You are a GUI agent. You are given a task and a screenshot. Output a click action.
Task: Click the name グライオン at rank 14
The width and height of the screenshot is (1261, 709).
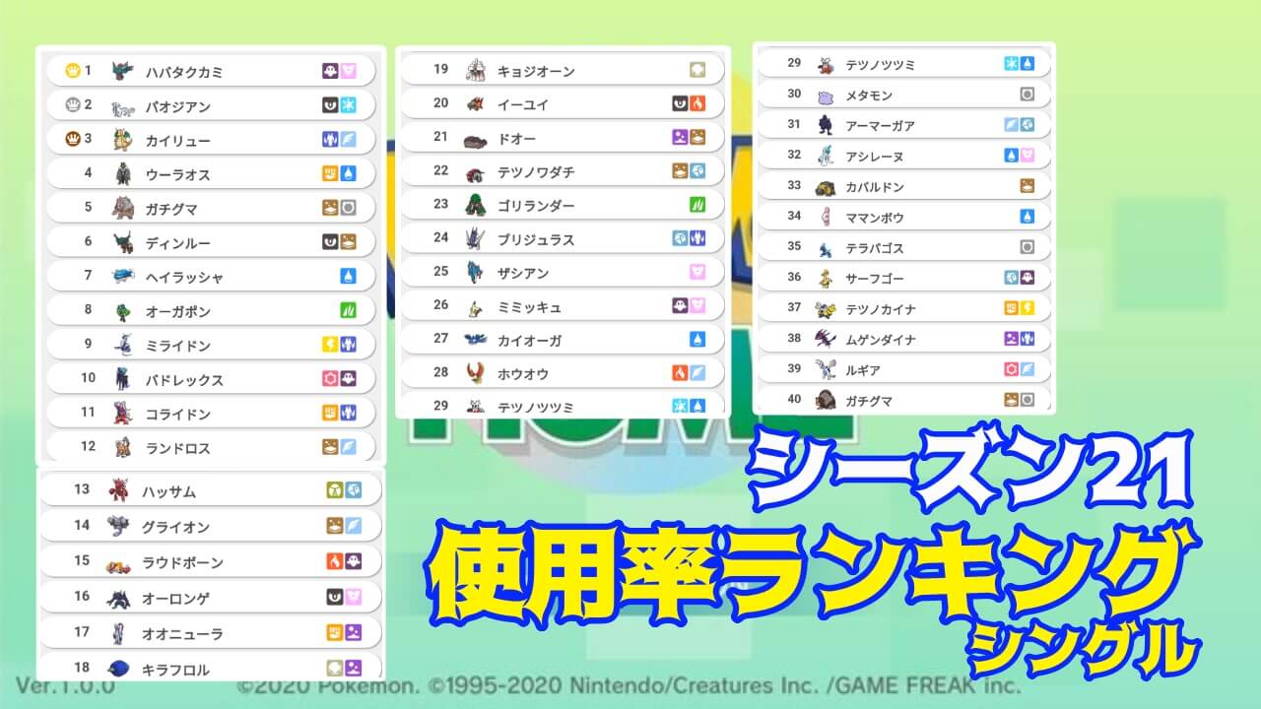(x=175, y=527)
